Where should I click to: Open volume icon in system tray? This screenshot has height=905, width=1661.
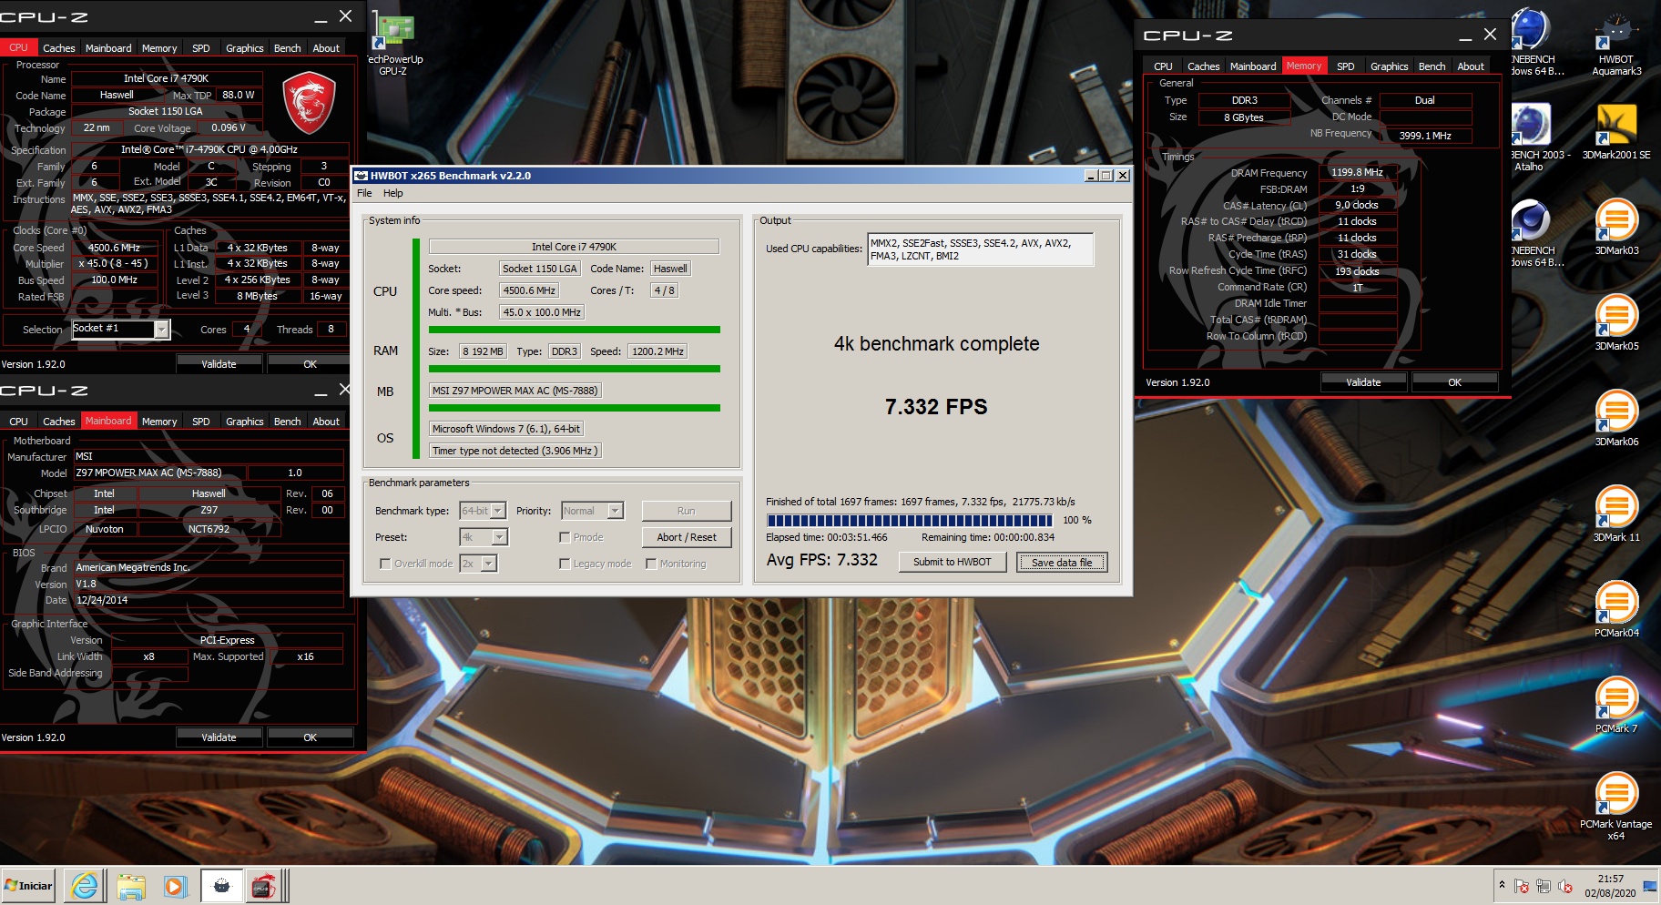pyautogui.click(x=1565, y=886)
